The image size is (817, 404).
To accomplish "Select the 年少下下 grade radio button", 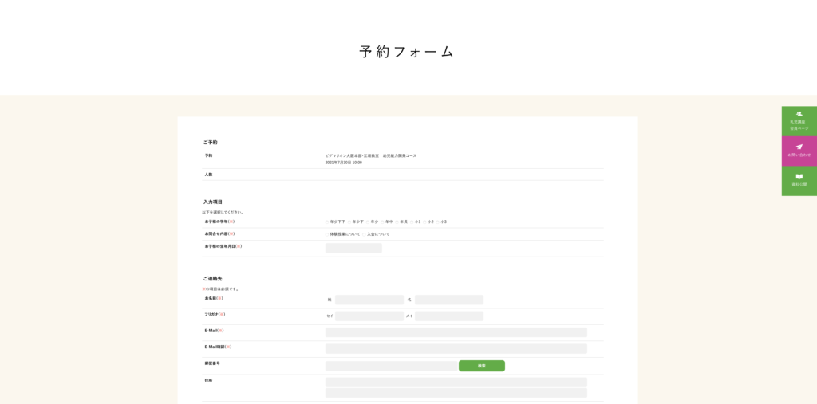I will pos(326,222).
